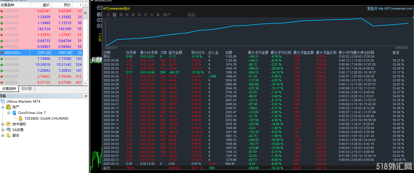
Task: Select the 日 daily statistics tab
Action: pyautogui.click(x=115, y=15)
